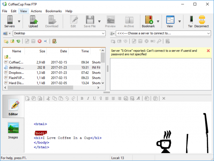Viewport: 214px width, 161px height.
Task: Click italic formatting in editor toolbar
Action: [88, 98]
